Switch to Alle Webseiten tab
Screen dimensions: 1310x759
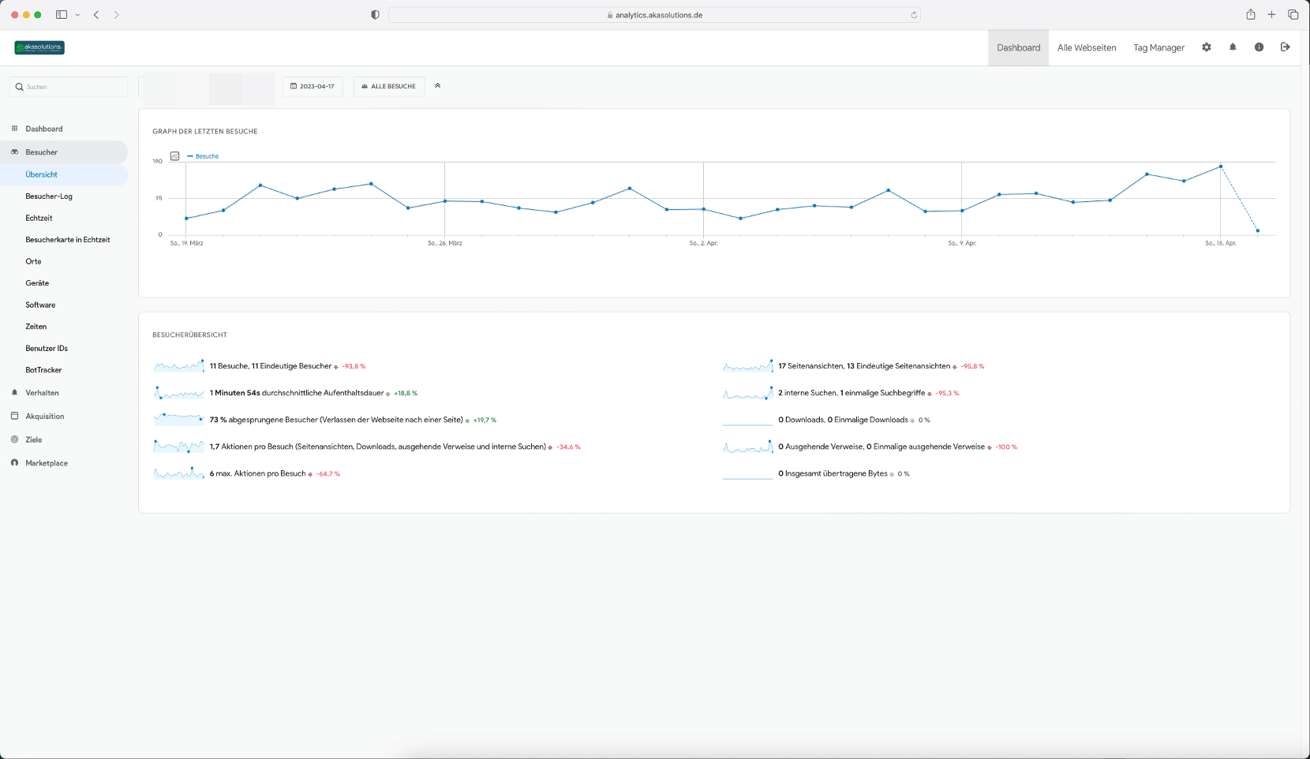pos(1087,47)
